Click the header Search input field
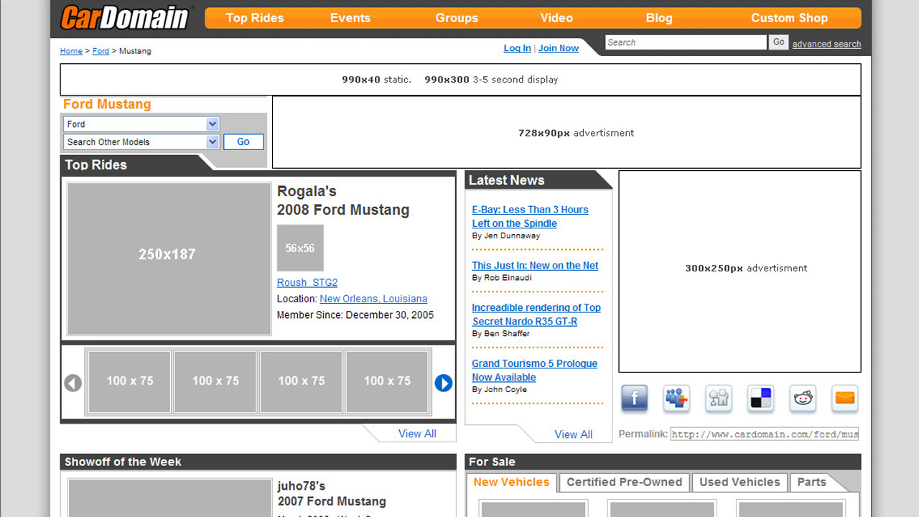Screen dimensions: 919x517 click(x=686, y=42)
